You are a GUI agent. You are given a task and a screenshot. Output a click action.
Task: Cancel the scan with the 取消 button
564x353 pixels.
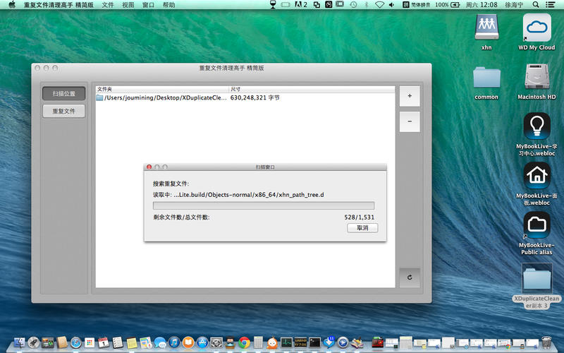[362, 228]
